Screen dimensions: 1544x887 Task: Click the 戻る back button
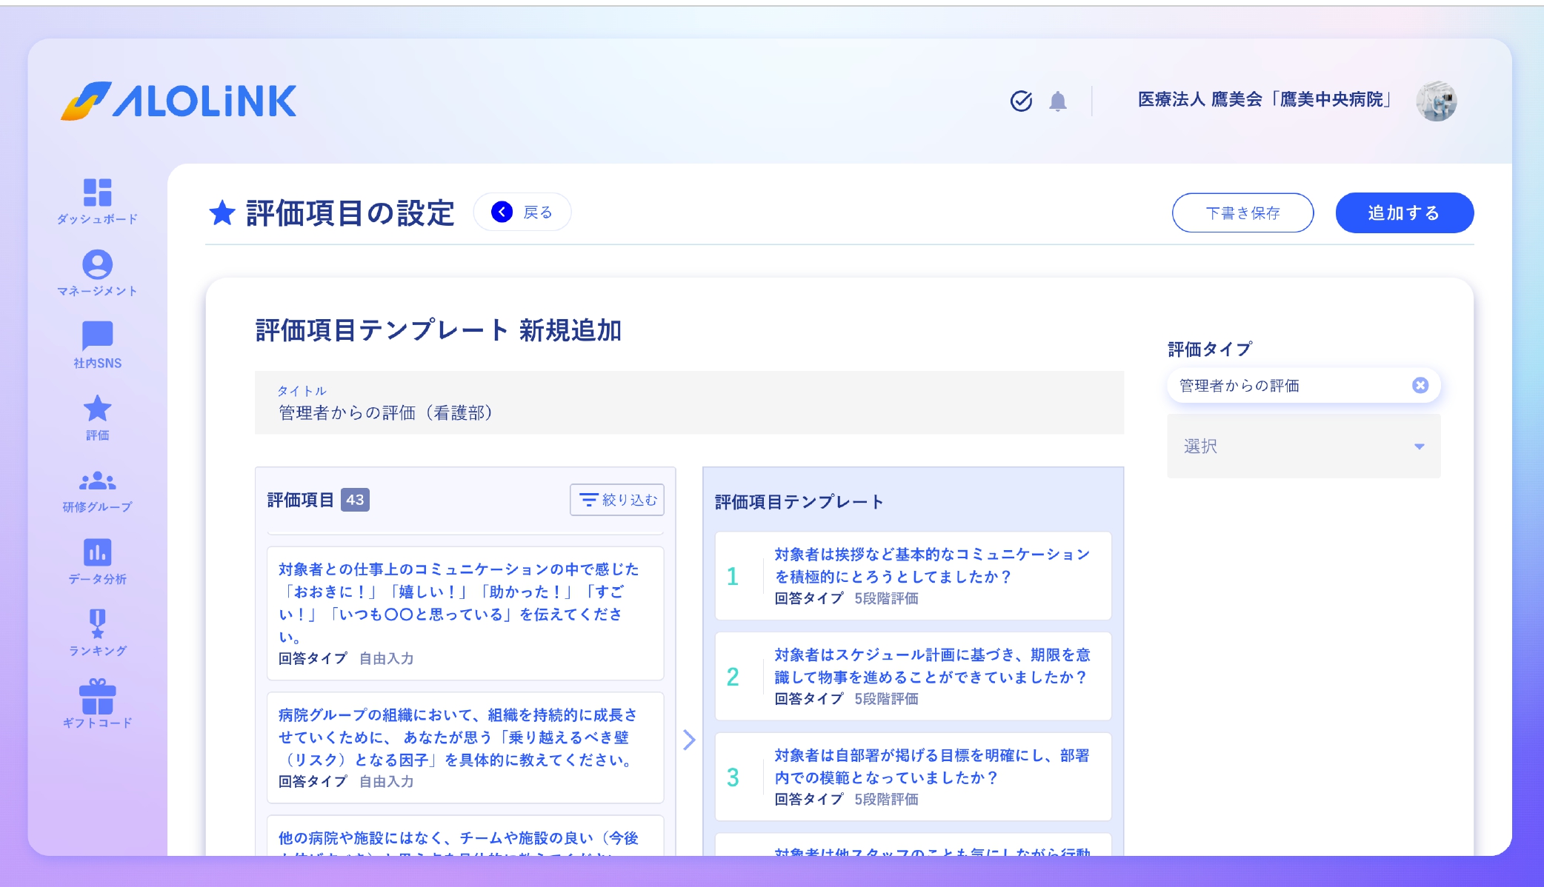coord(524,212)
